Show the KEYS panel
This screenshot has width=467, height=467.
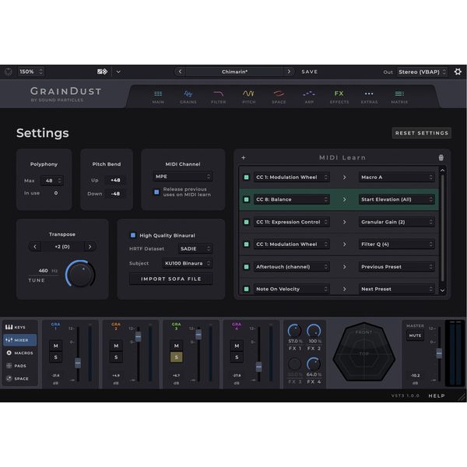coord(19,328)
